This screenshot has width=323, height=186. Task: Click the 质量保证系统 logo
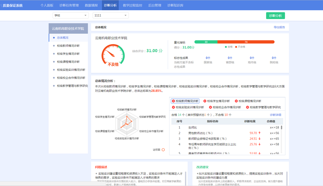tap(12, 5)
